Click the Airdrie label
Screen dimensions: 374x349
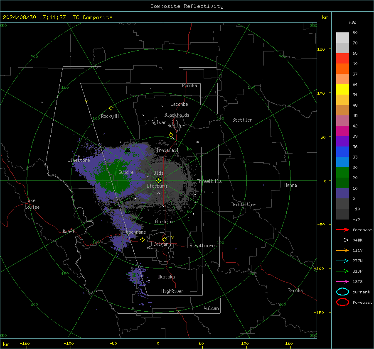pos(164,222)
